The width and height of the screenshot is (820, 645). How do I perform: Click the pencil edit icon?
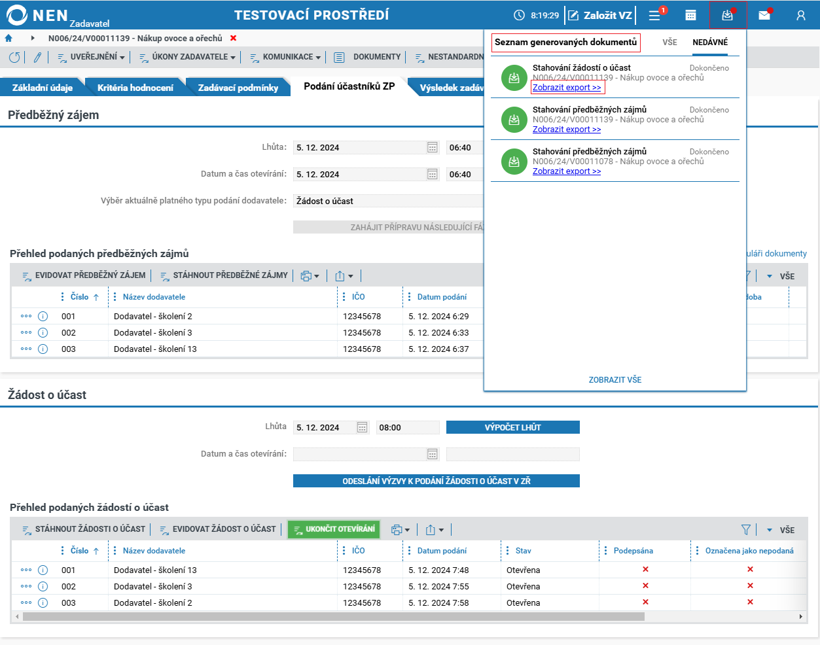(37, 57)
